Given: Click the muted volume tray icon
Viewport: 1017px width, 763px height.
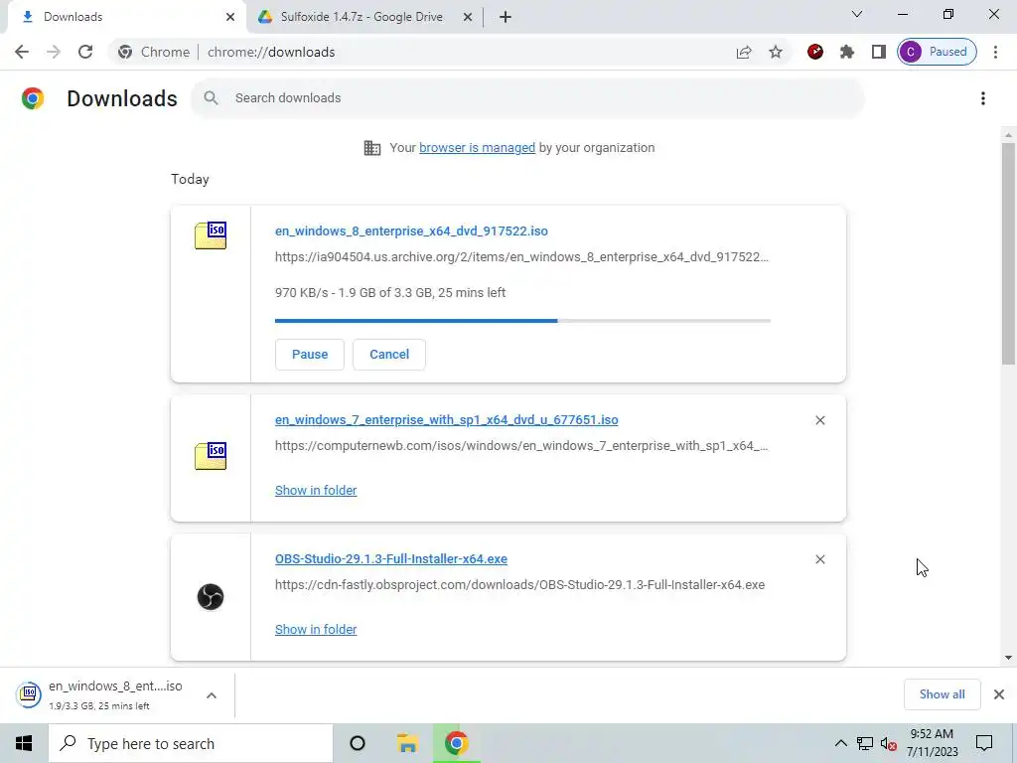Looking at the screenshot, I should click(x=889, y=743).
